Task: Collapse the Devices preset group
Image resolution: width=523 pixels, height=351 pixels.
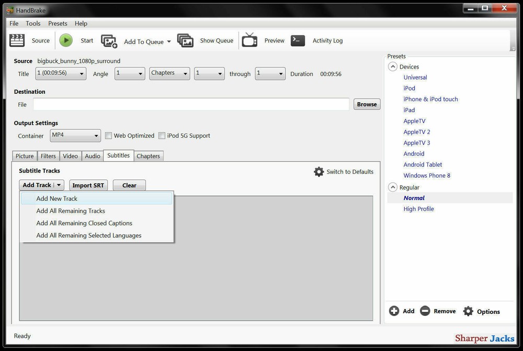Action: (393, 67)
